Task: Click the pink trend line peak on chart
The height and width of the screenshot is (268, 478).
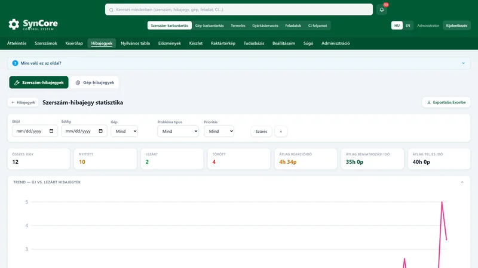Action: tap(442, 202)
